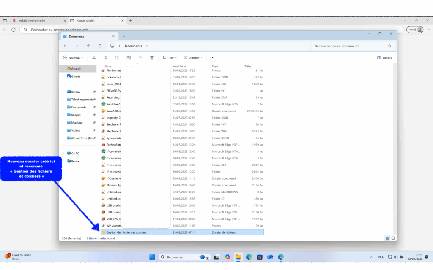
Task: Delete selection with the trash icon
Action: tap(152, 58)
